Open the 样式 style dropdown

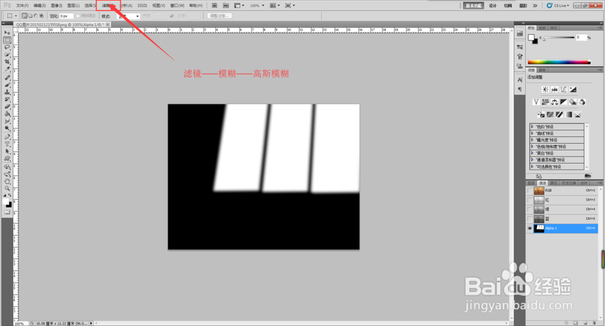pyautogui.click(x=128, y=16)
